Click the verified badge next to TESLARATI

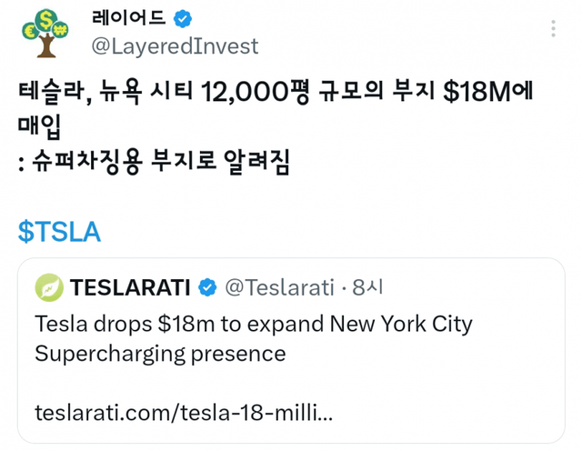[206, 288]
